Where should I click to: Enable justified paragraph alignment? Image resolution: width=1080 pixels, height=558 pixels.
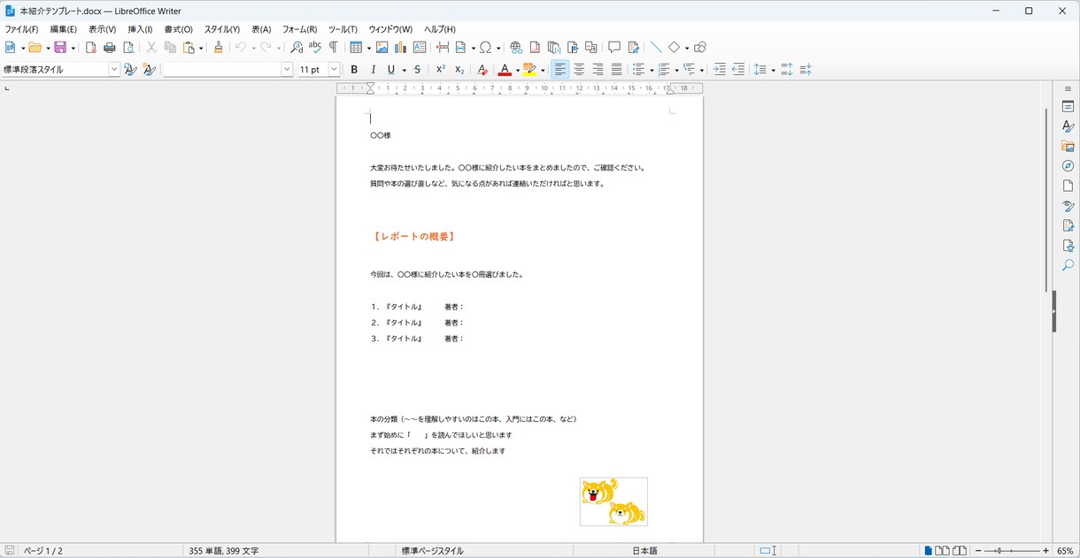617,70
